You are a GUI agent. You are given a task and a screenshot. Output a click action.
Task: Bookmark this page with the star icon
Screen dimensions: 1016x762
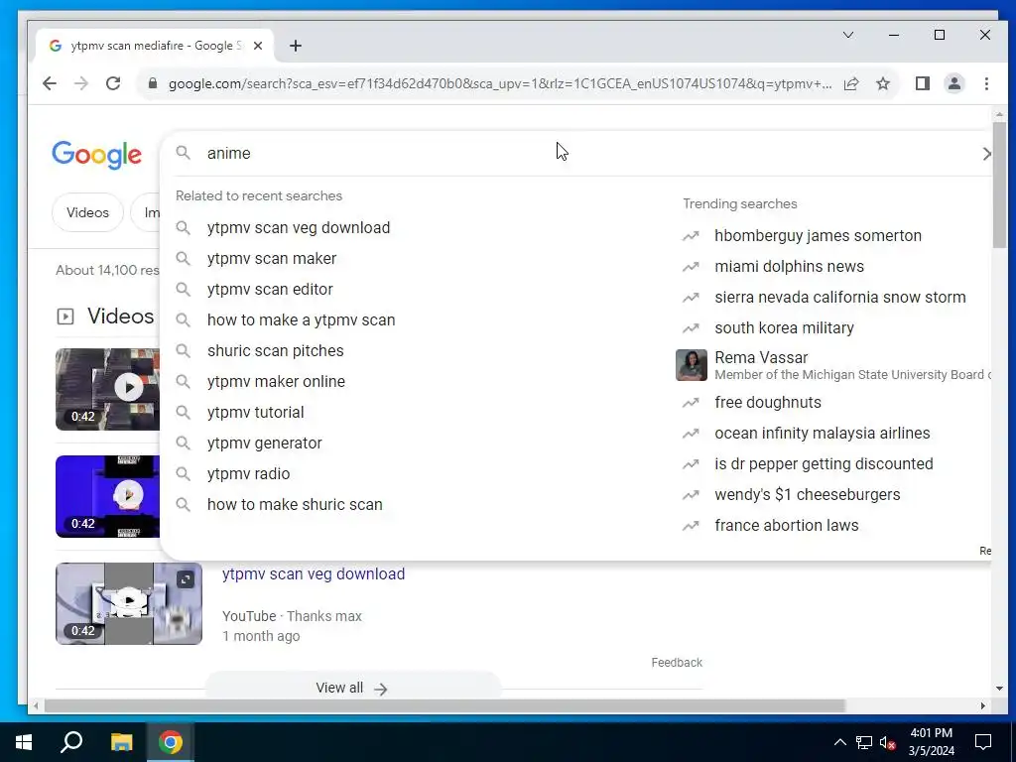coord(883,83)
